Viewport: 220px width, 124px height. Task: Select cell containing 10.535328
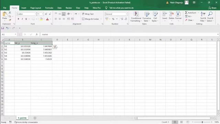[22, 46]
